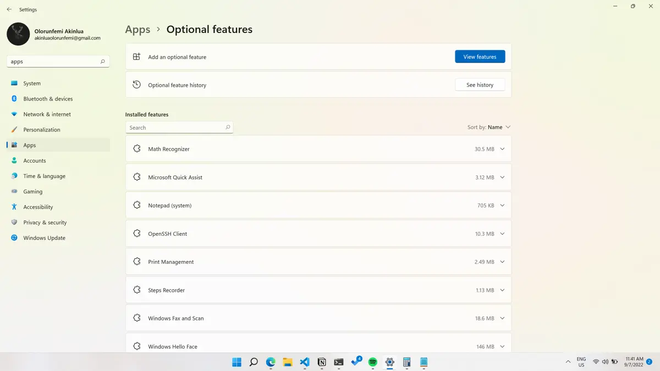Click the Gaming controller icon

14,191
